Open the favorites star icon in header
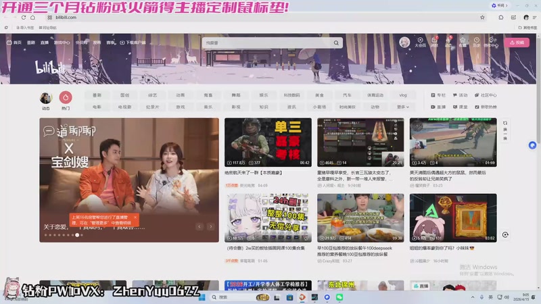Screen dimensions: 541x304 [463, 43]
